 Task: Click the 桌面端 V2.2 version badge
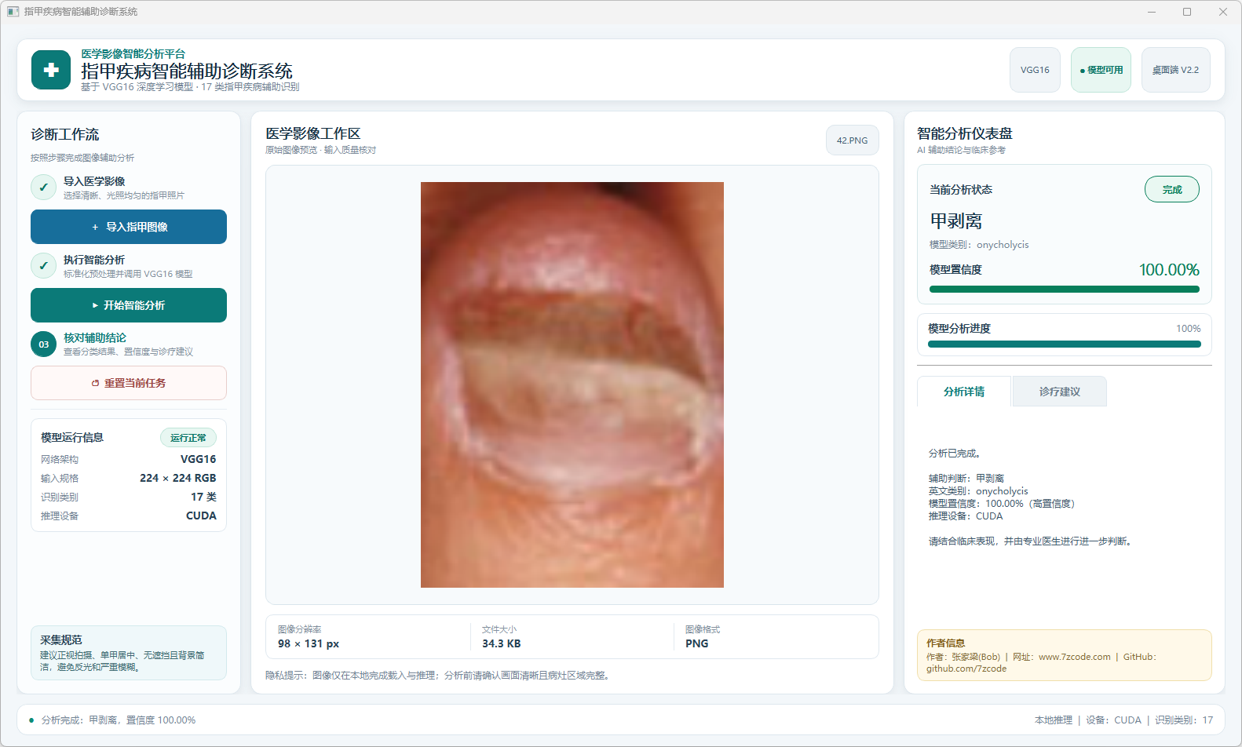(1175, 70)
